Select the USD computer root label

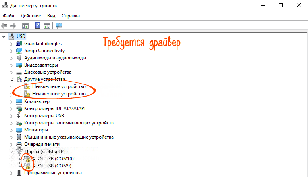tap(21, 36)
